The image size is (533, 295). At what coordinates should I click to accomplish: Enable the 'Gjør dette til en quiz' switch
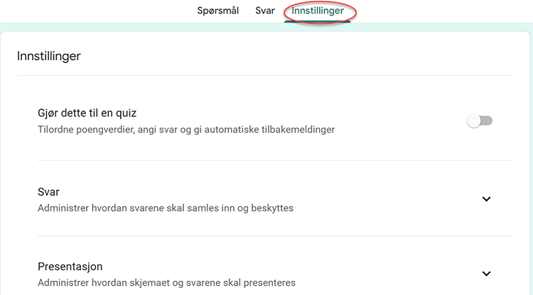click(x=480, y=121)
